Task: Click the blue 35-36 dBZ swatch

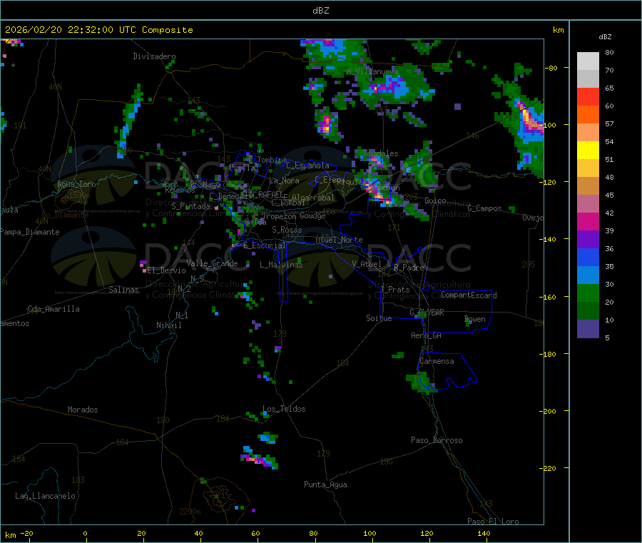Action: click(588, 257)
